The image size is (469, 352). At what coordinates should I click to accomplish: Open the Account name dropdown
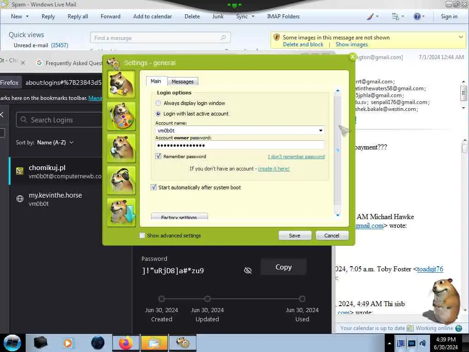[x=321, y=131]
